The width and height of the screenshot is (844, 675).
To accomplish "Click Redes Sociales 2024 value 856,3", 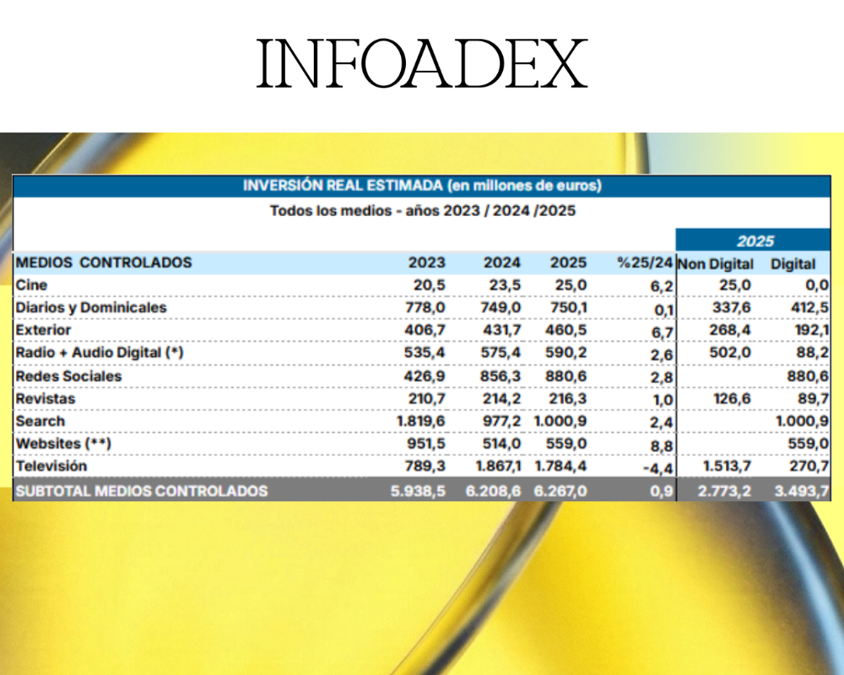I will [x=500, y=376].
